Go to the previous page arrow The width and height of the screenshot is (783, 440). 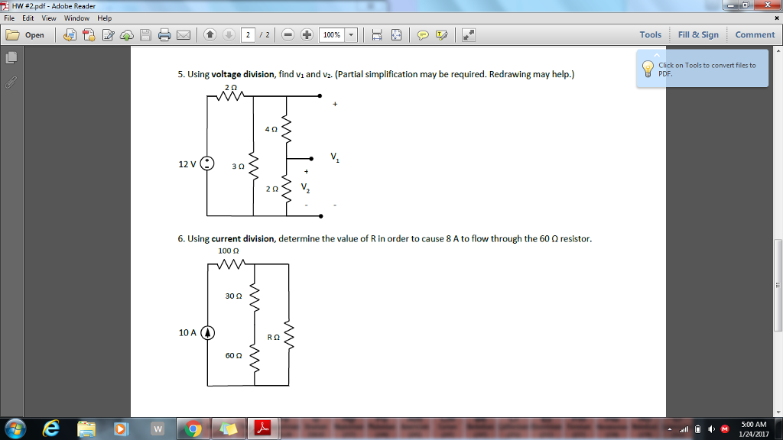209,34
